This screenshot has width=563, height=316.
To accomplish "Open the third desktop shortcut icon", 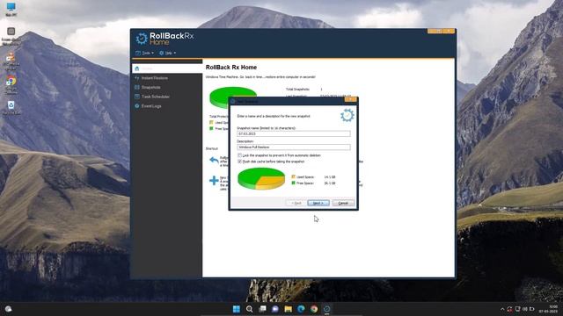I will point(11,61).
